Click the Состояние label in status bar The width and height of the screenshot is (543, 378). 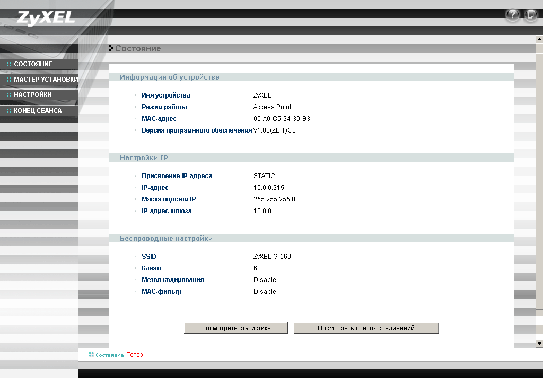pyautogui.click(x=109, y=355)
